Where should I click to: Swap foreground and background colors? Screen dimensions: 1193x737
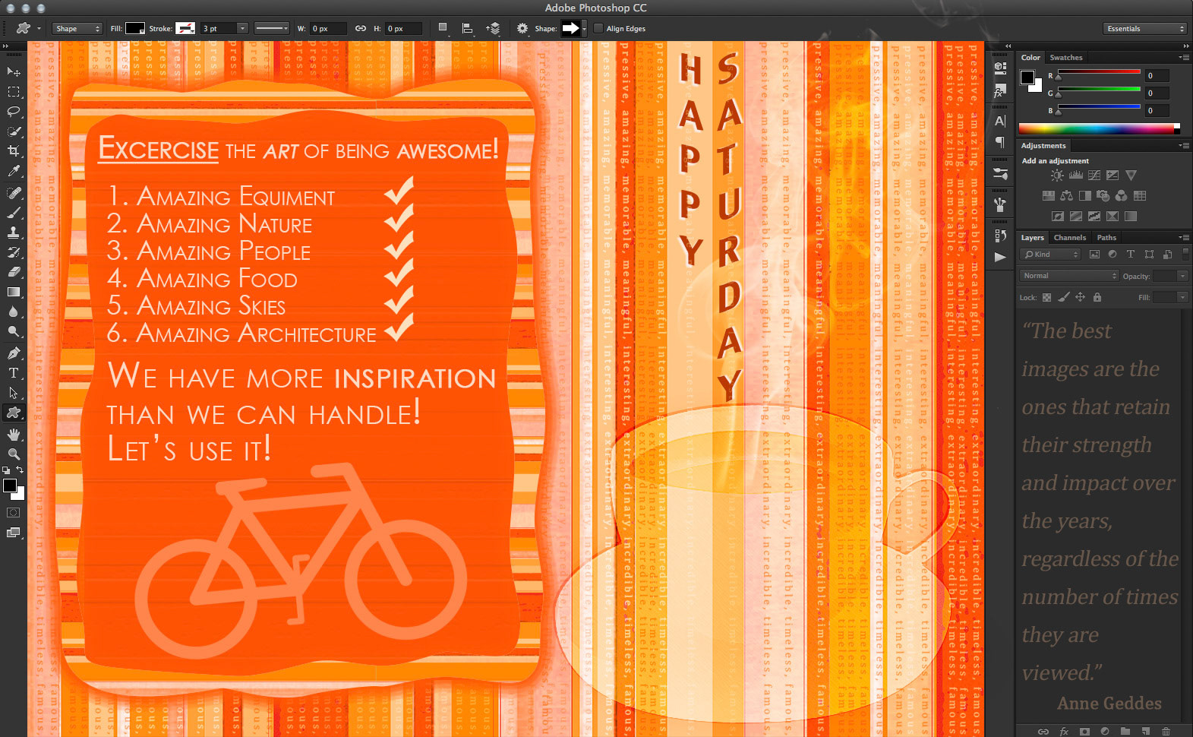[x=21, y=470]
